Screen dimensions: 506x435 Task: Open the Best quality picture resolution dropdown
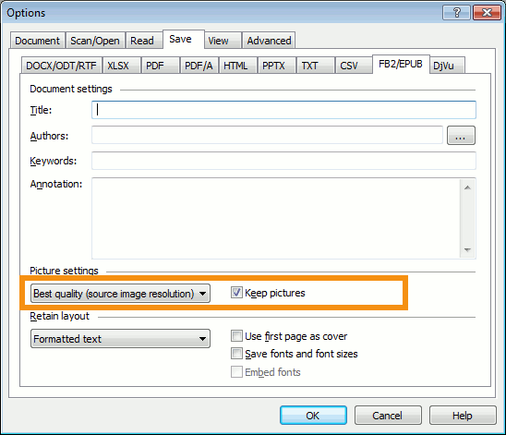pyautogui.click(x=120, y=294)
